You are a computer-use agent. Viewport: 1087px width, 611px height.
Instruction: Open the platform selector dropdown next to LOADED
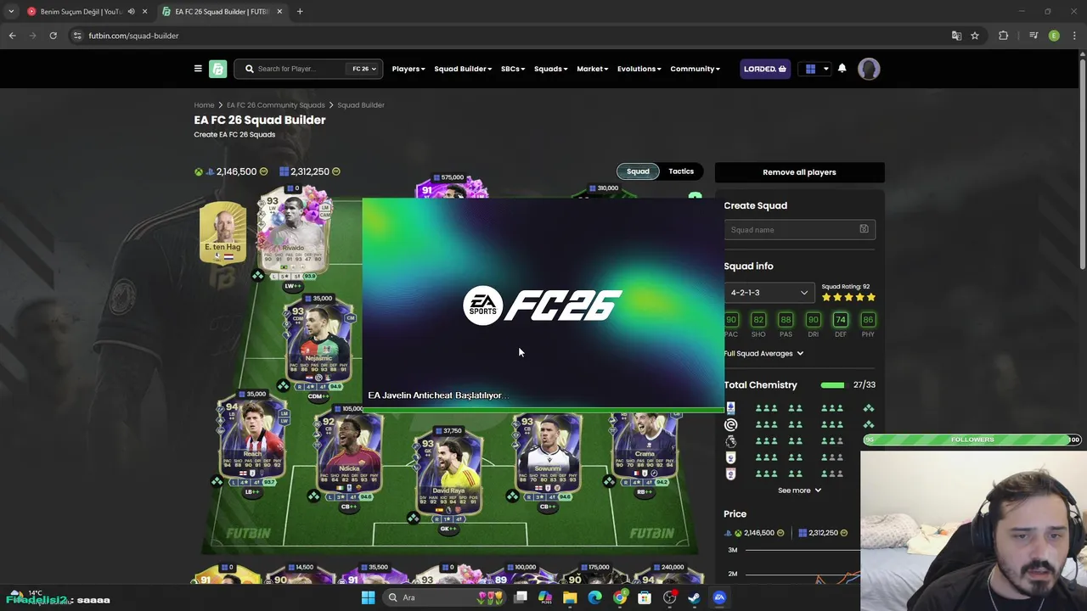coord(815,69)
